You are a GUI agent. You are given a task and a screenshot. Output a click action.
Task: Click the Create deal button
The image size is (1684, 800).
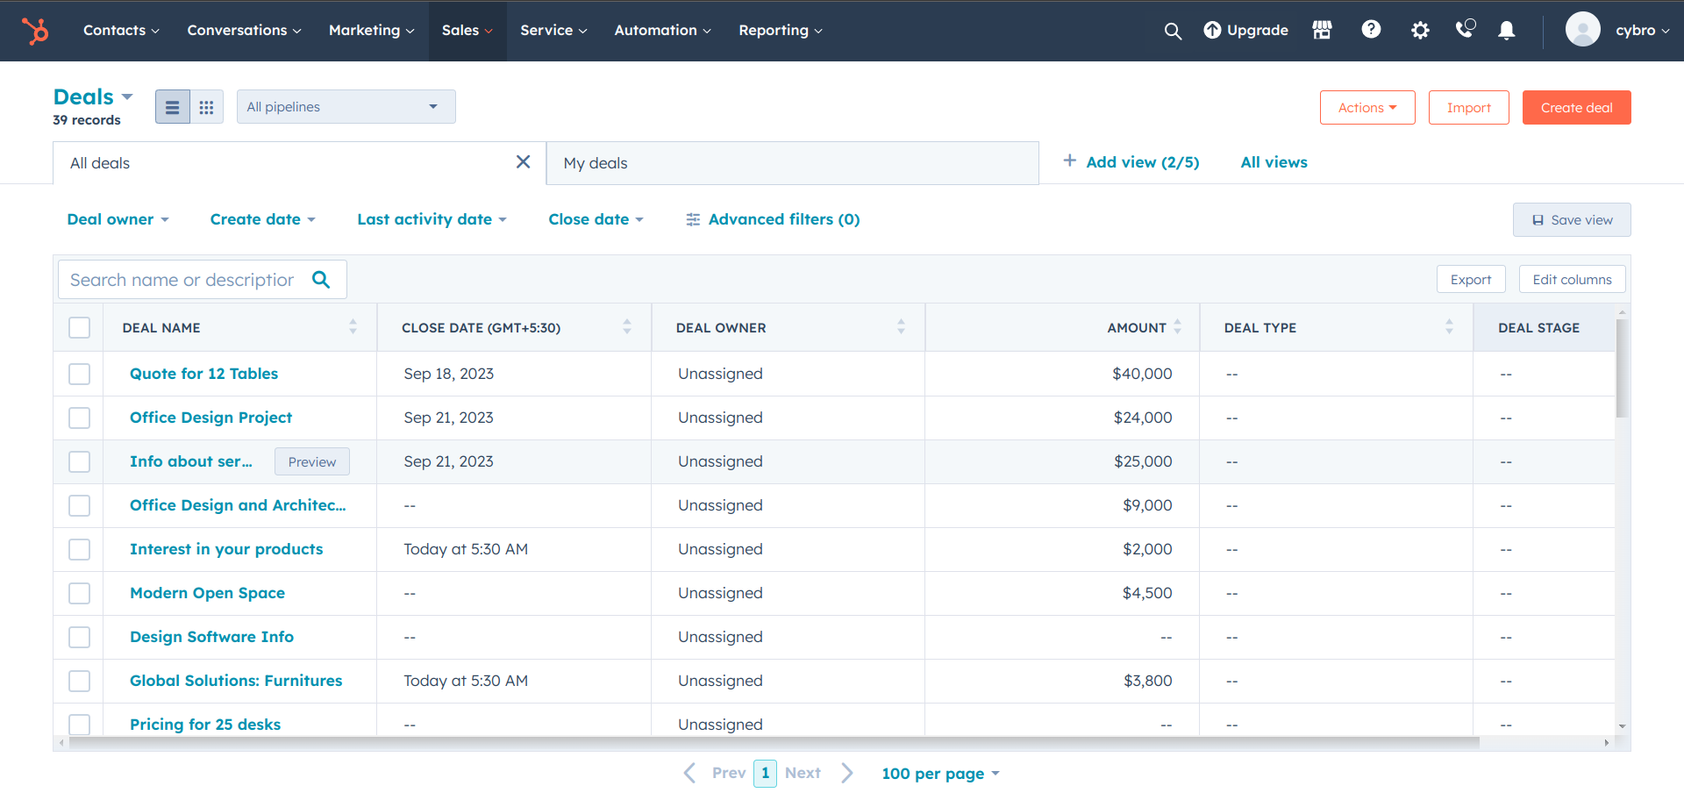[1576, 108]
